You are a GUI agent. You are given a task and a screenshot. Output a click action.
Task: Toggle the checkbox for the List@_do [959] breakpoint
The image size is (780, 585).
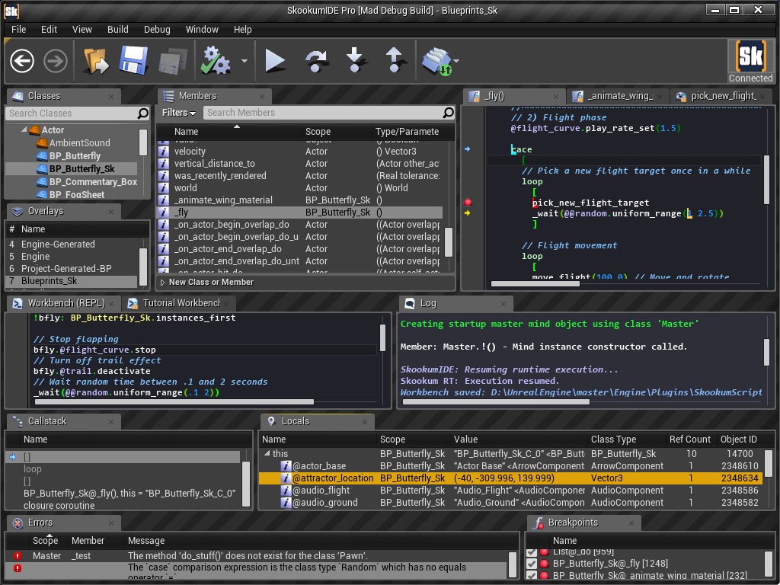[531, 551]
